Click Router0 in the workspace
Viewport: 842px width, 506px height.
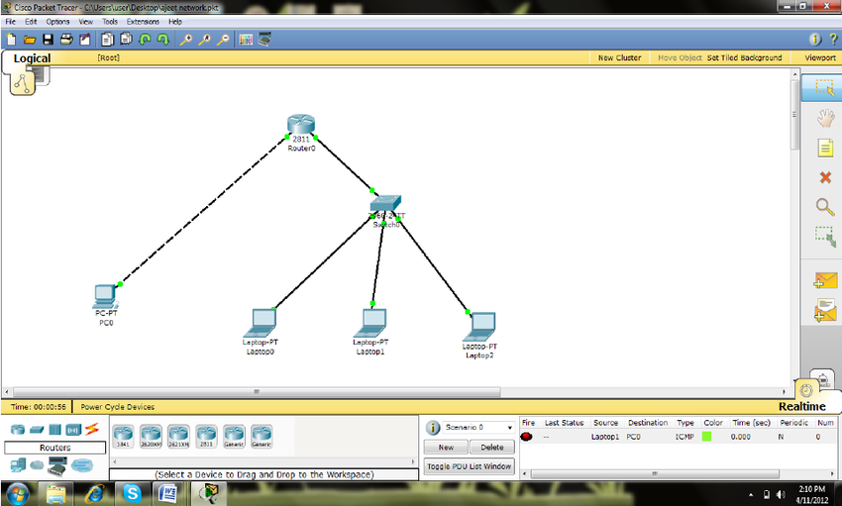coord(301,125)
